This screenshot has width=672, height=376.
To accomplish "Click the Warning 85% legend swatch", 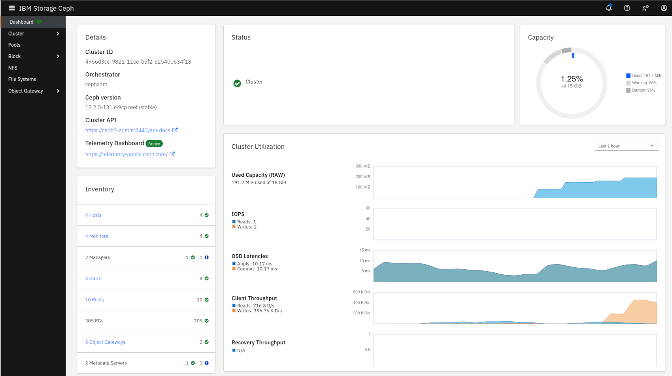I will pyautogui.click(x=628, y=83).
